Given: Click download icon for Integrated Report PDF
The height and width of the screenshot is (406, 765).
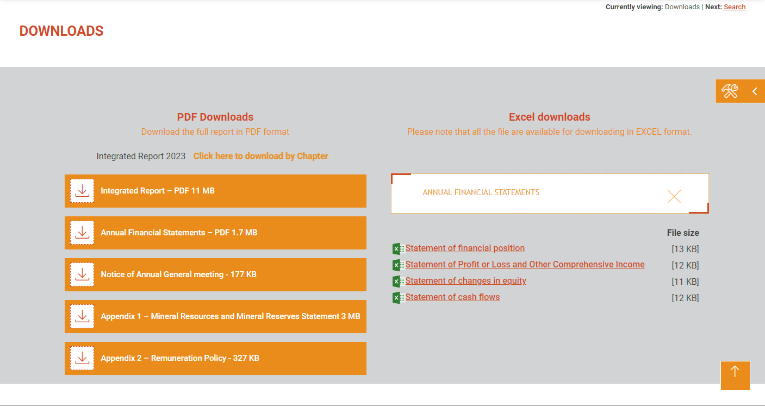Looking at the screenshot, I should (x=82, y=191).
